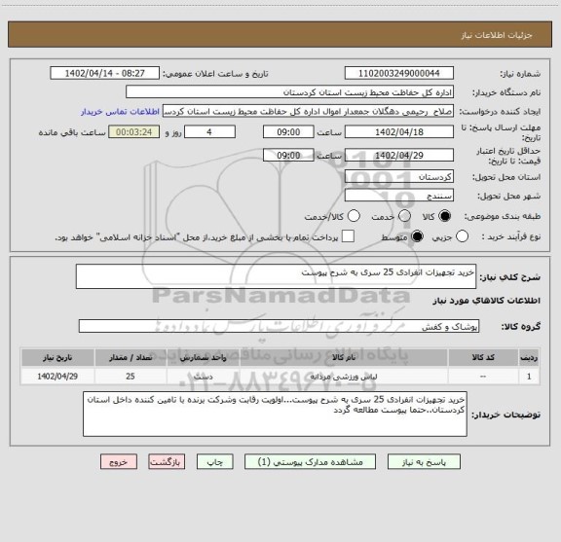561x542 pixels.
Task: Click the price validity date 1402/04/29 field
Action: (399, 155)
